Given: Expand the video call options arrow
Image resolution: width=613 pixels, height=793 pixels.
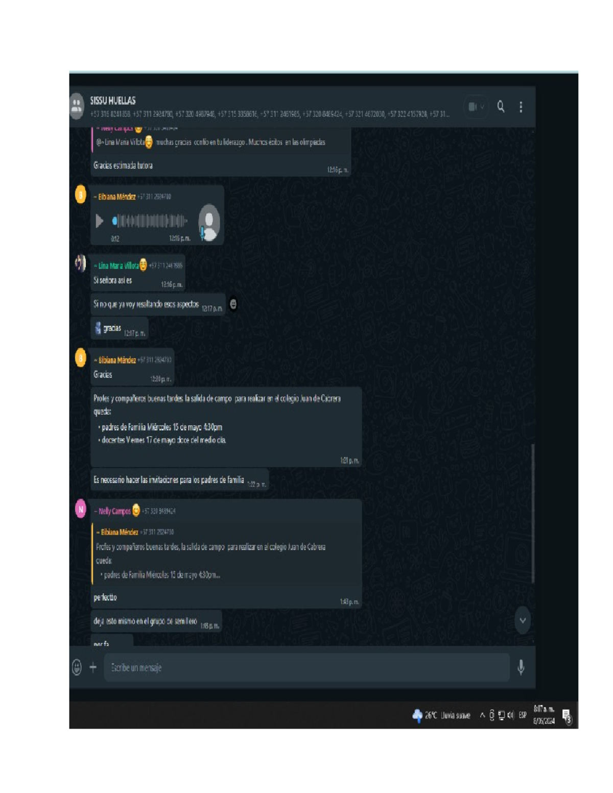Looking at the screenshot, I should coord(482,107).
